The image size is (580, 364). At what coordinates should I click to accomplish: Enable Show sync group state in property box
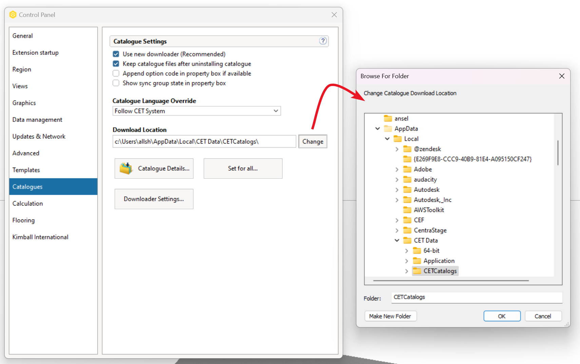click(x=116, y=83)
